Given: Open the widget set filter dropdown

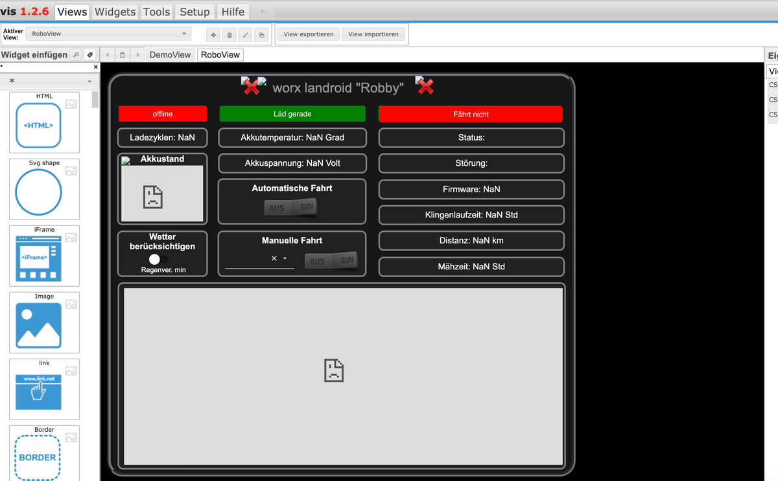Looking at the screenshot, I should coord(49,82).
